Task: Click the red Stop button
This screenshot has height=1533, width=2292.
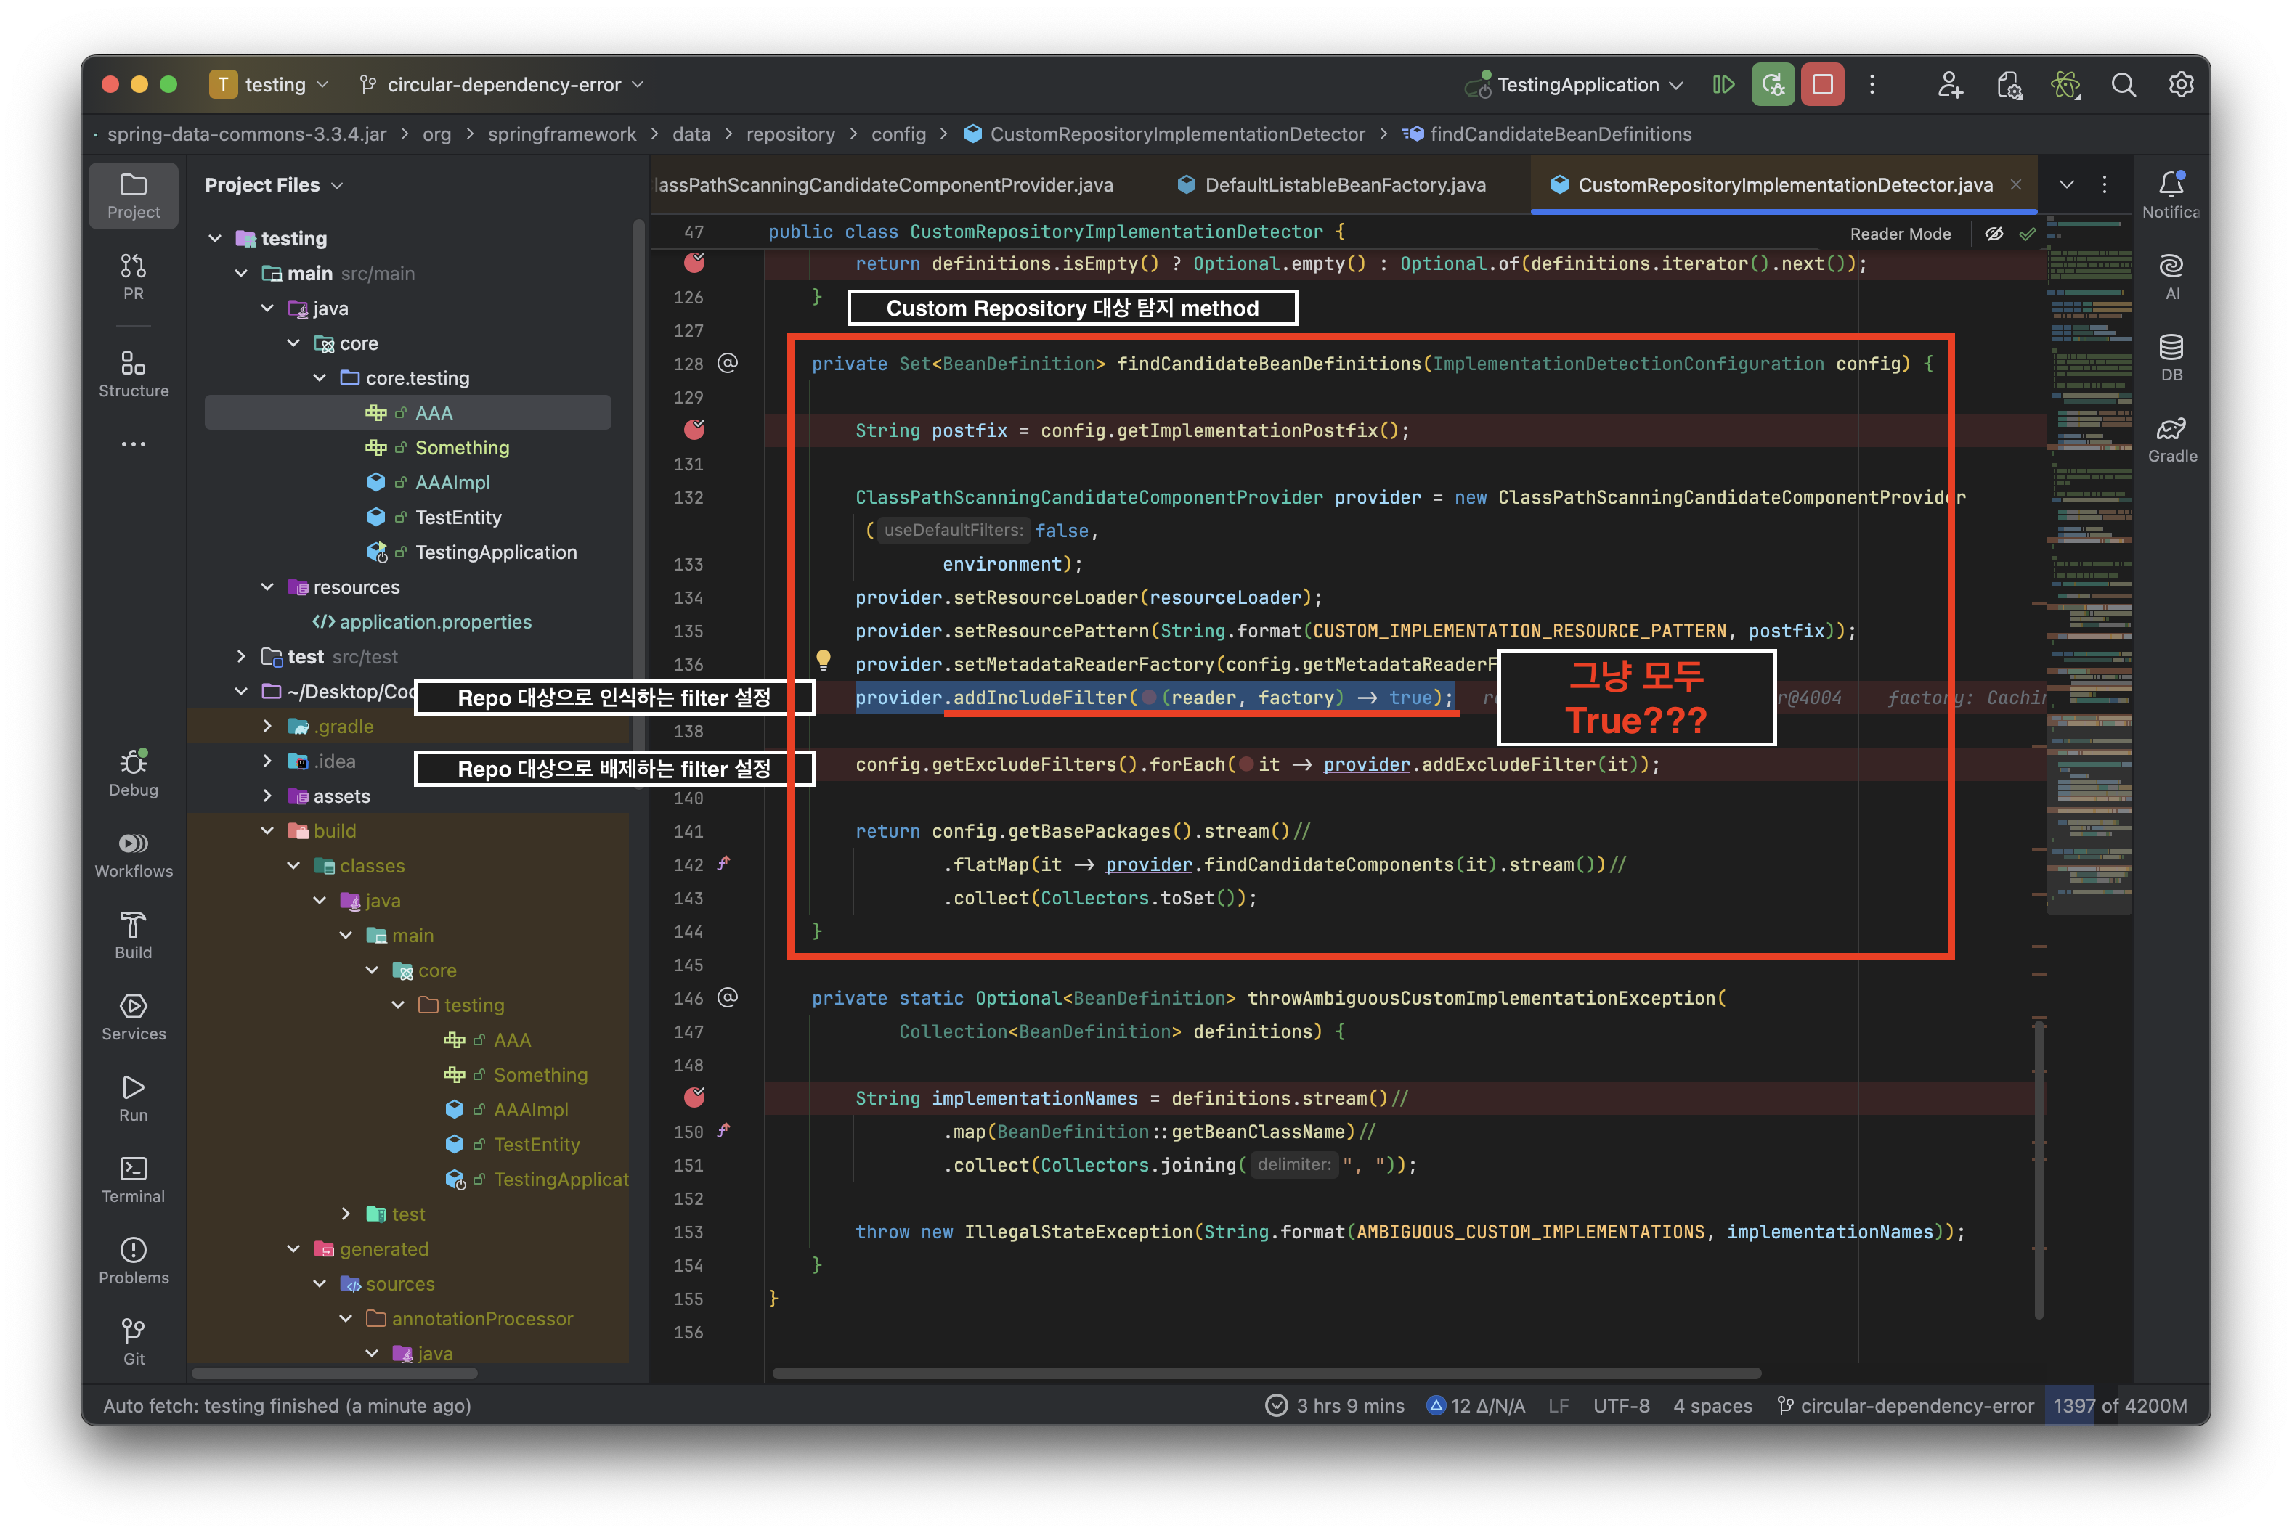Action: (x=1821, y=85)
